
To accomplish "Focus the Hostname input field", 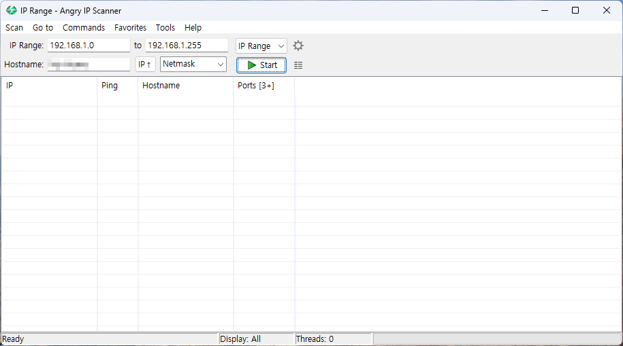I will [x=89, y=65].
